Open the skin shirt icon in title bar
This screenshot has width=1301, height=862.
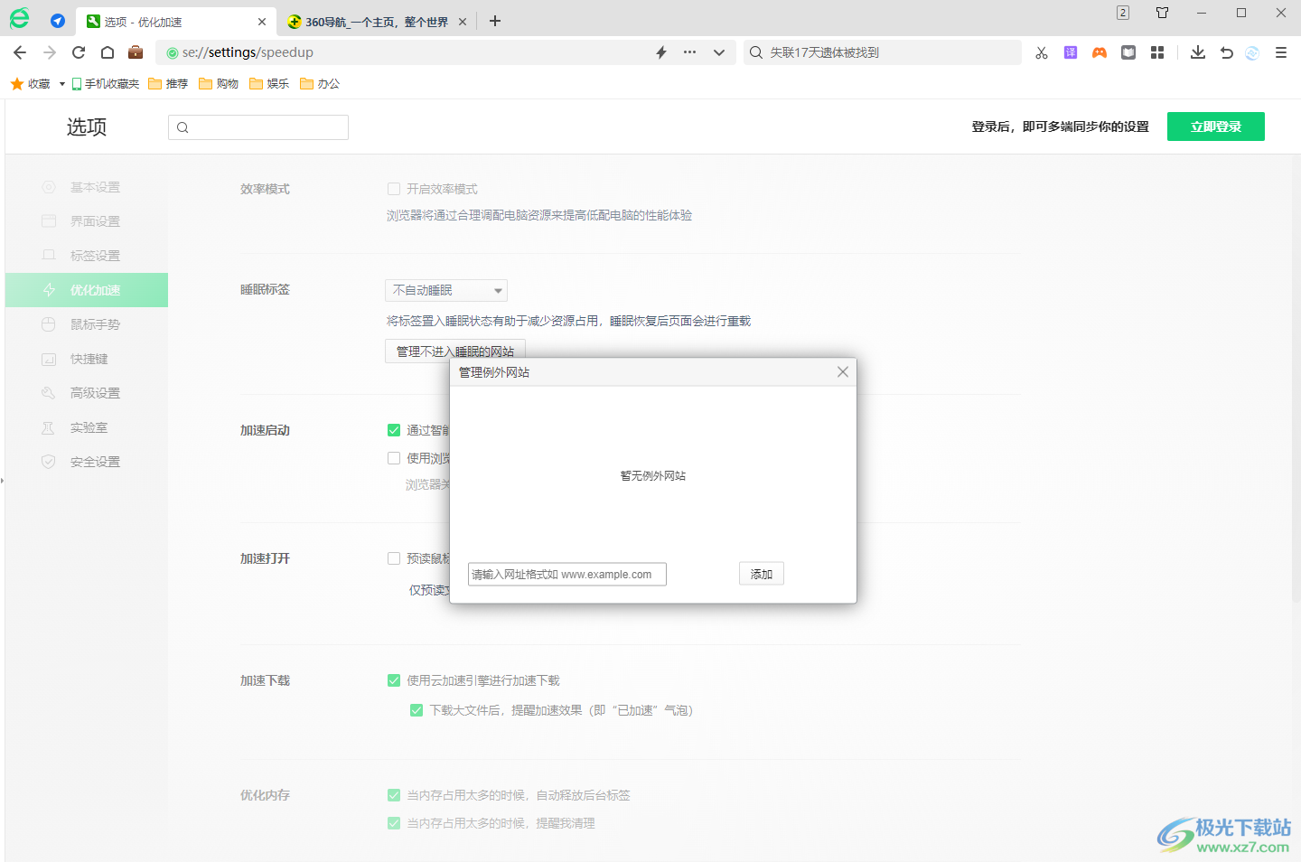tap(1163, 13)
